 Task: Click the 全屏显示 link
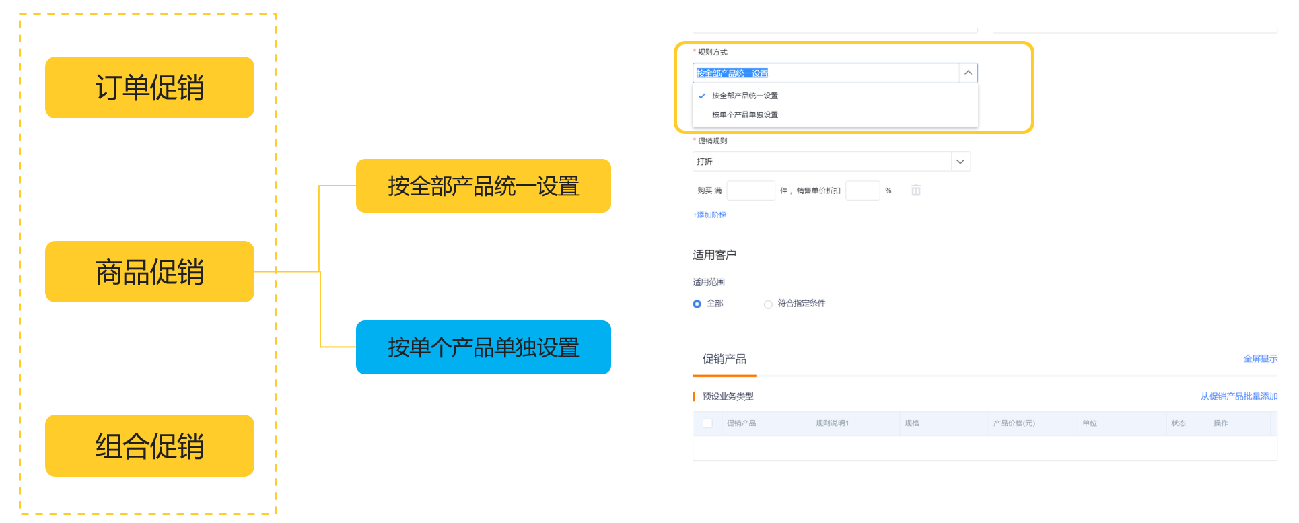1260,359
